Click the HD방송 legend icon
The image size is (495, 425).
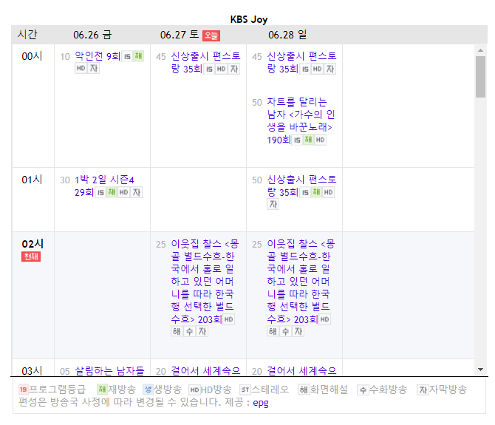point(195,390)
